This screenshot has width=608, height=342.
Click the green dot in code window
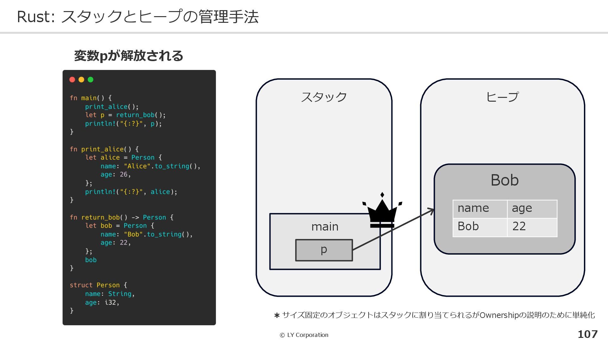(91, 80)
